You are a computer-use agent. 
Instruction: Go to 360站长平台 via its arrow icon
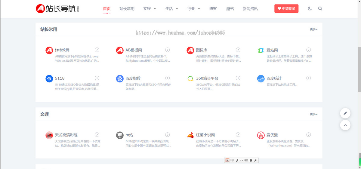point(238,78)
